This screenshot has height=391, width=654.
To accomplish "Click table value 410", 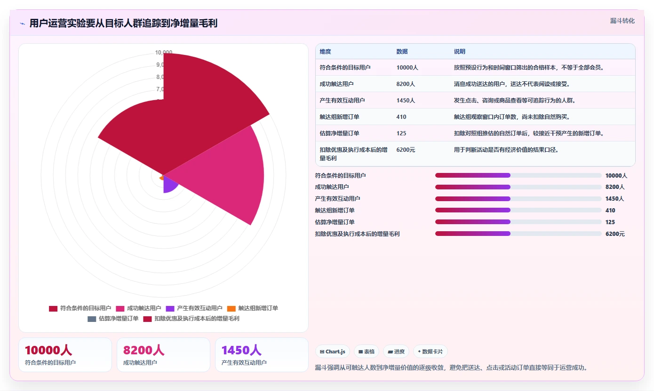I will click(401, 117).
